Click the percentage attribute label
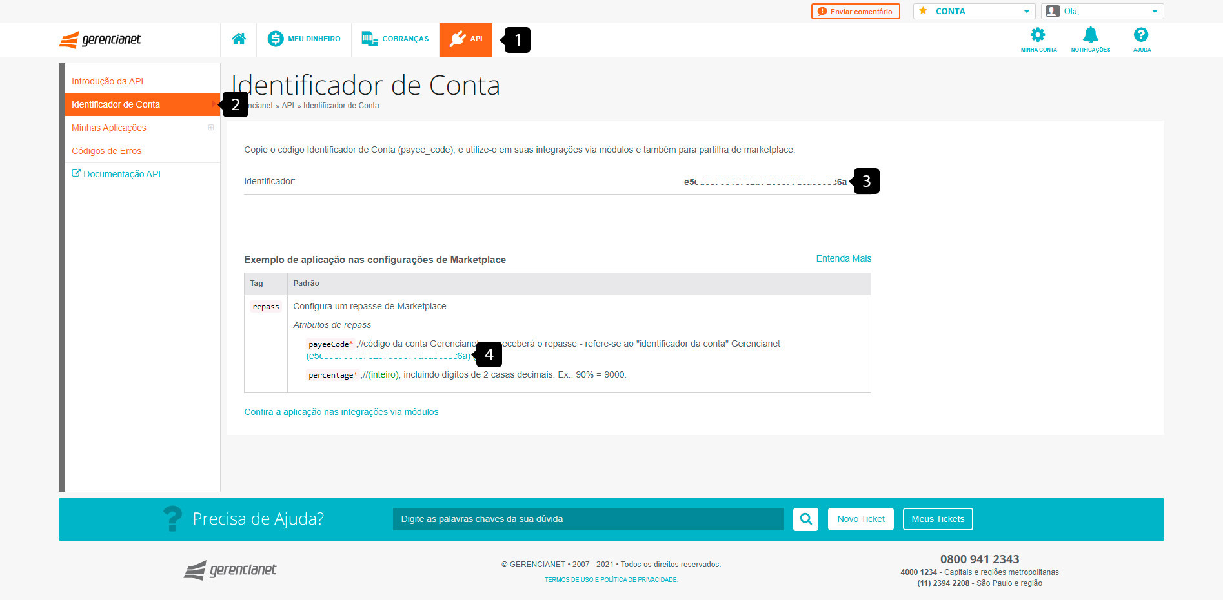The width and height of the screenshot is (1223, 600). 333,375
